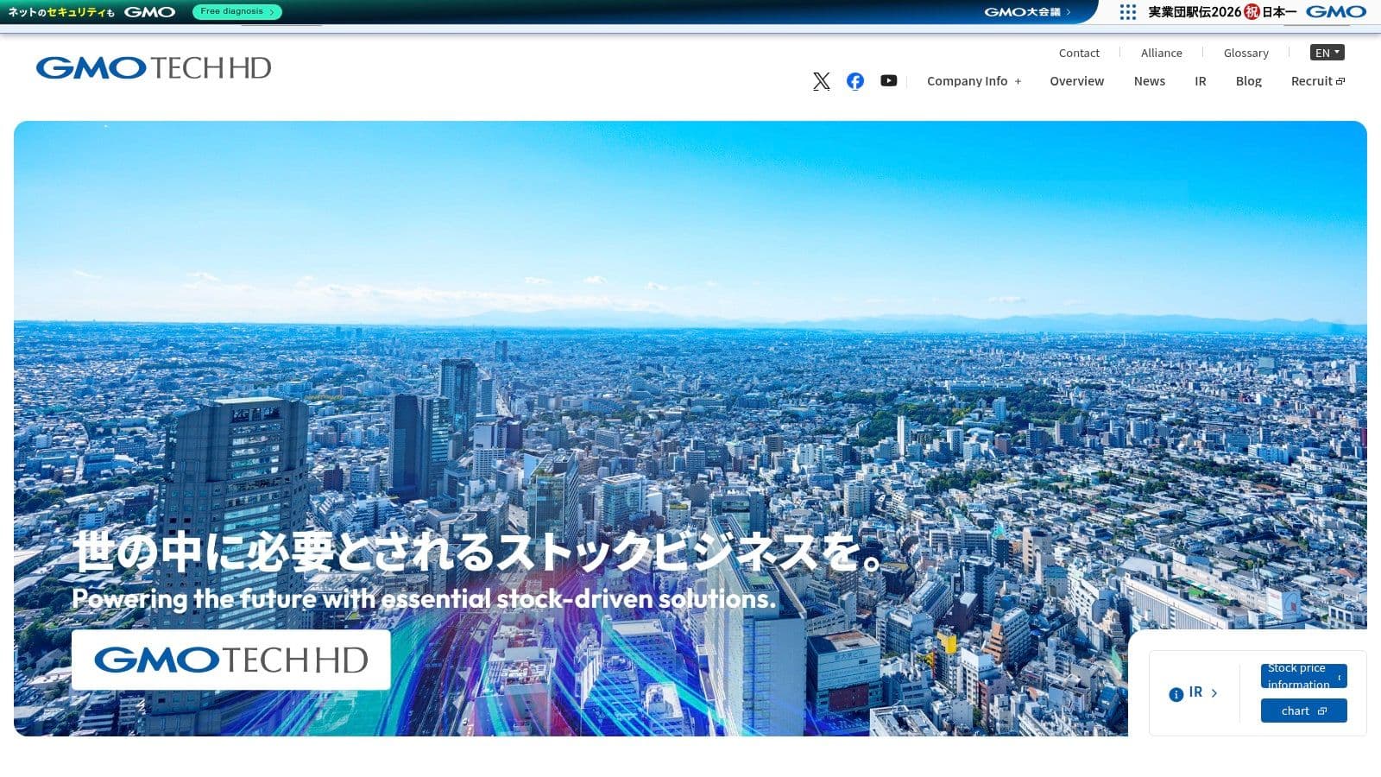Image resolution: width=1381 pixels, height=777 pixels.
Task: Open the GMO大会議 banner link
Action: [1027, 12]
